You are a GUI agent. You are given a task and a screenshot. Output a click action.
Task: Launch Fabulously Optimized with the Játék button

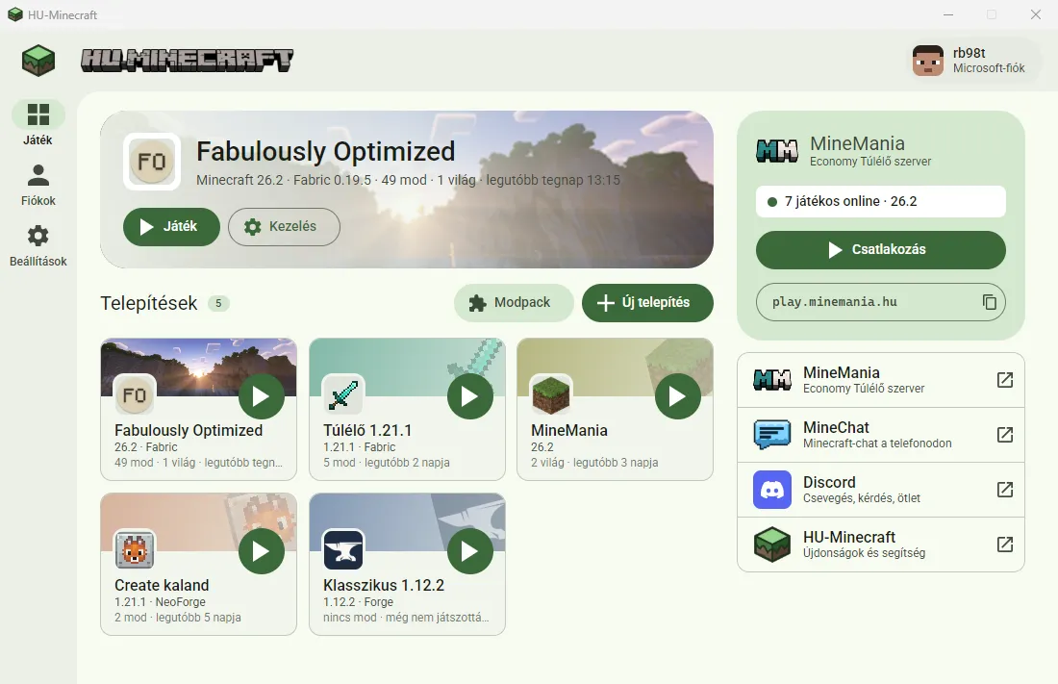click(x=171, y=226)
